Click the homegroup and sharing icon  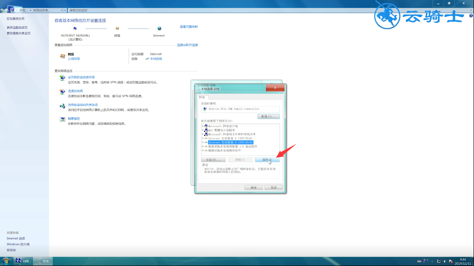tap(62, 106)
